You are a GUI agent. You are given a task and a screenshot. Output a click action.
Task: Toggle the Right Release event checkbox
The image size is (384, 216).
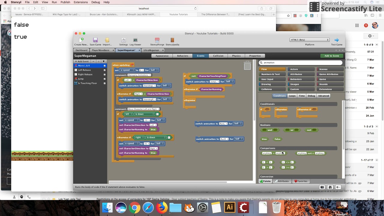pyautogui.click(x=105, y=74)
